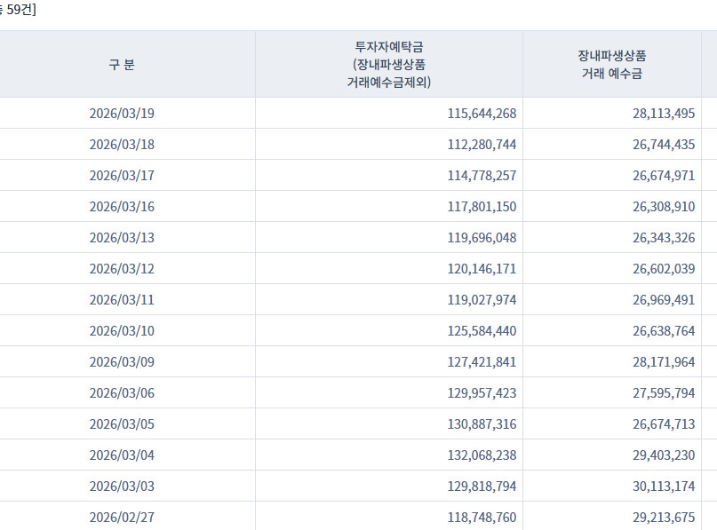Click the 2026/03/04 date cell
This screenshot has height=530, width=717.
pyautogui.click(x=122, y=455)
